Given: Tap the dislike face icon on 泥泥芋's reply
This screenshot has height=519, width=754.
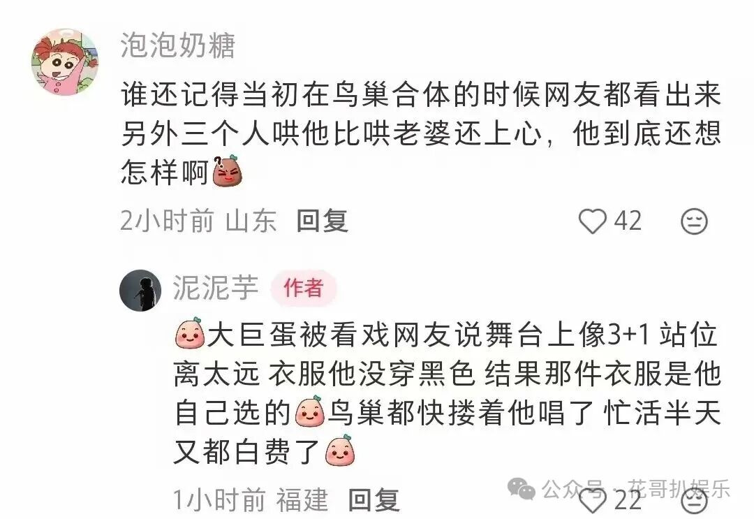Looking at the screenshot, I should pos(694,503).
